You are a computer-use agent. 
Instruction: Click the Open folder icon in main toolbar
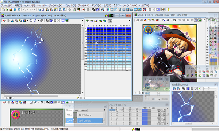[11, 9]
